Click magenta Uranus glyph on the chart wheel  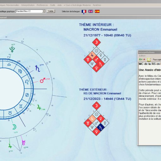pyautogui.click(x=24, y=143)
